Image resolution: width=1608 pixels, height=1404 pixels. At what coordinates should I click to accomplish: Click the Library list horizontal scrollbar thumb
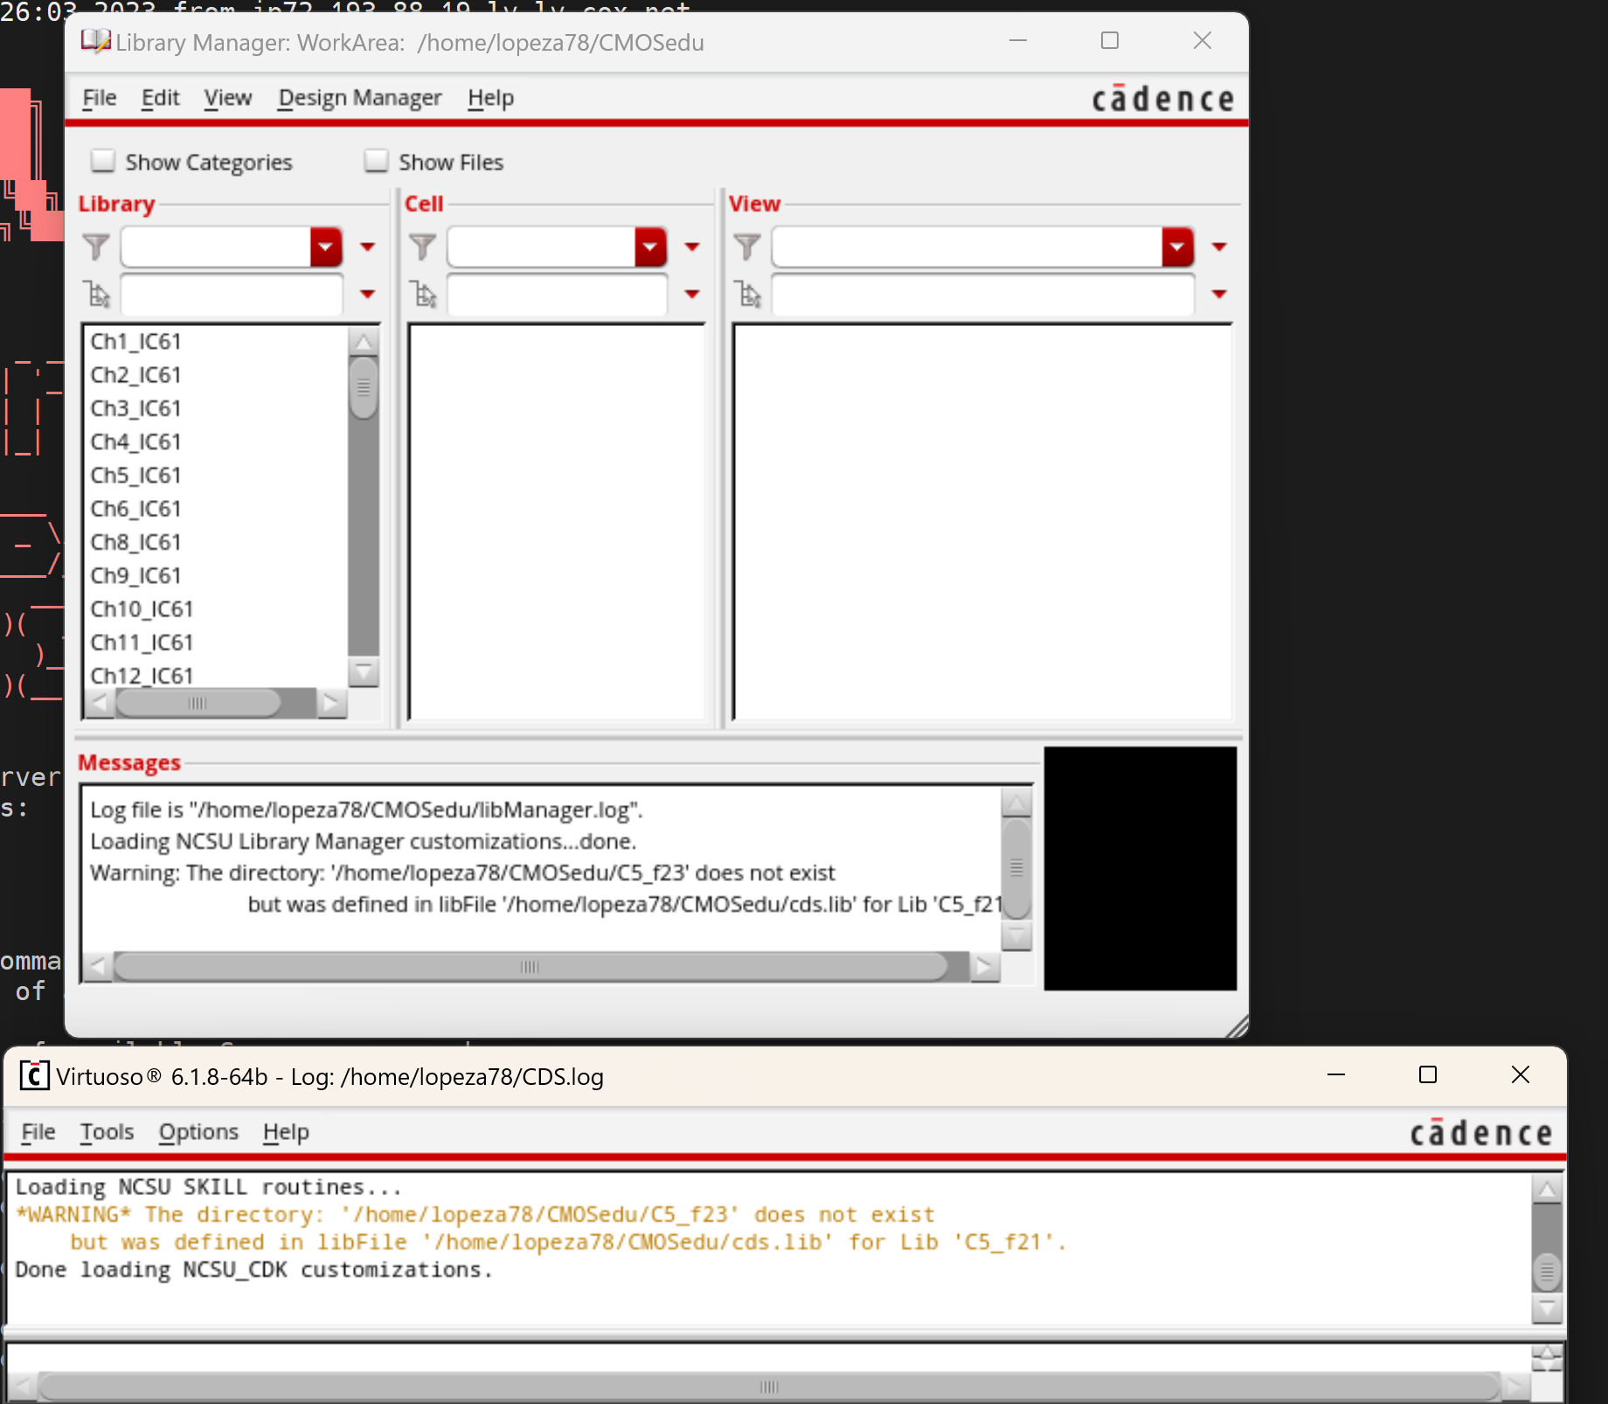(198, 703)
